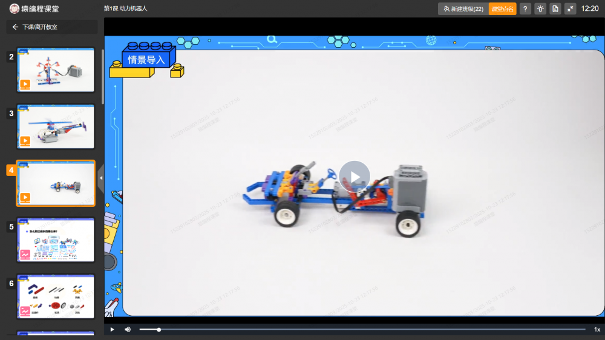The image size is (605, 340).
Task: Exit fullscreen using the shrink arrows icon
Action: coord(571,9)
